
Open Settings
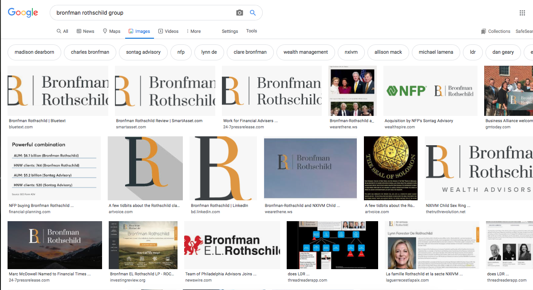coord(230,31)
